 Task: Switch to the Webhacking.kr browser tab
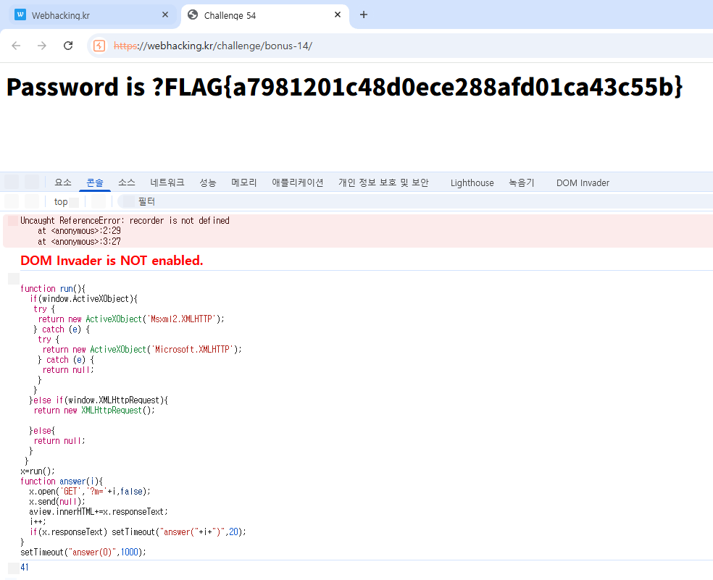point(92,15)
